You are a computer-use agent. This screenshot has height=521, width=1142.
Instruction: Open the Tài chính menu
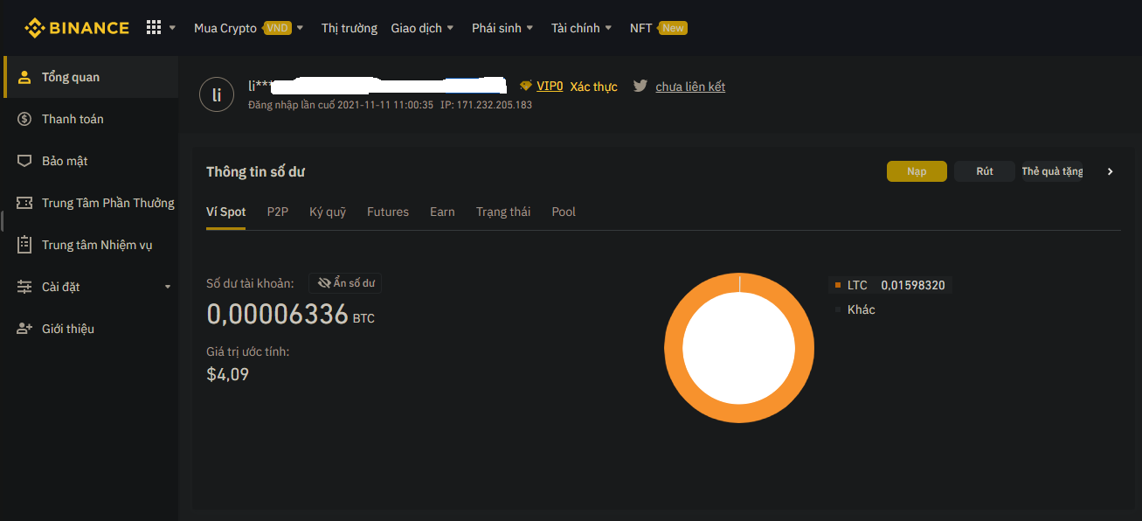pyautogui.click(x=576, y=28)
